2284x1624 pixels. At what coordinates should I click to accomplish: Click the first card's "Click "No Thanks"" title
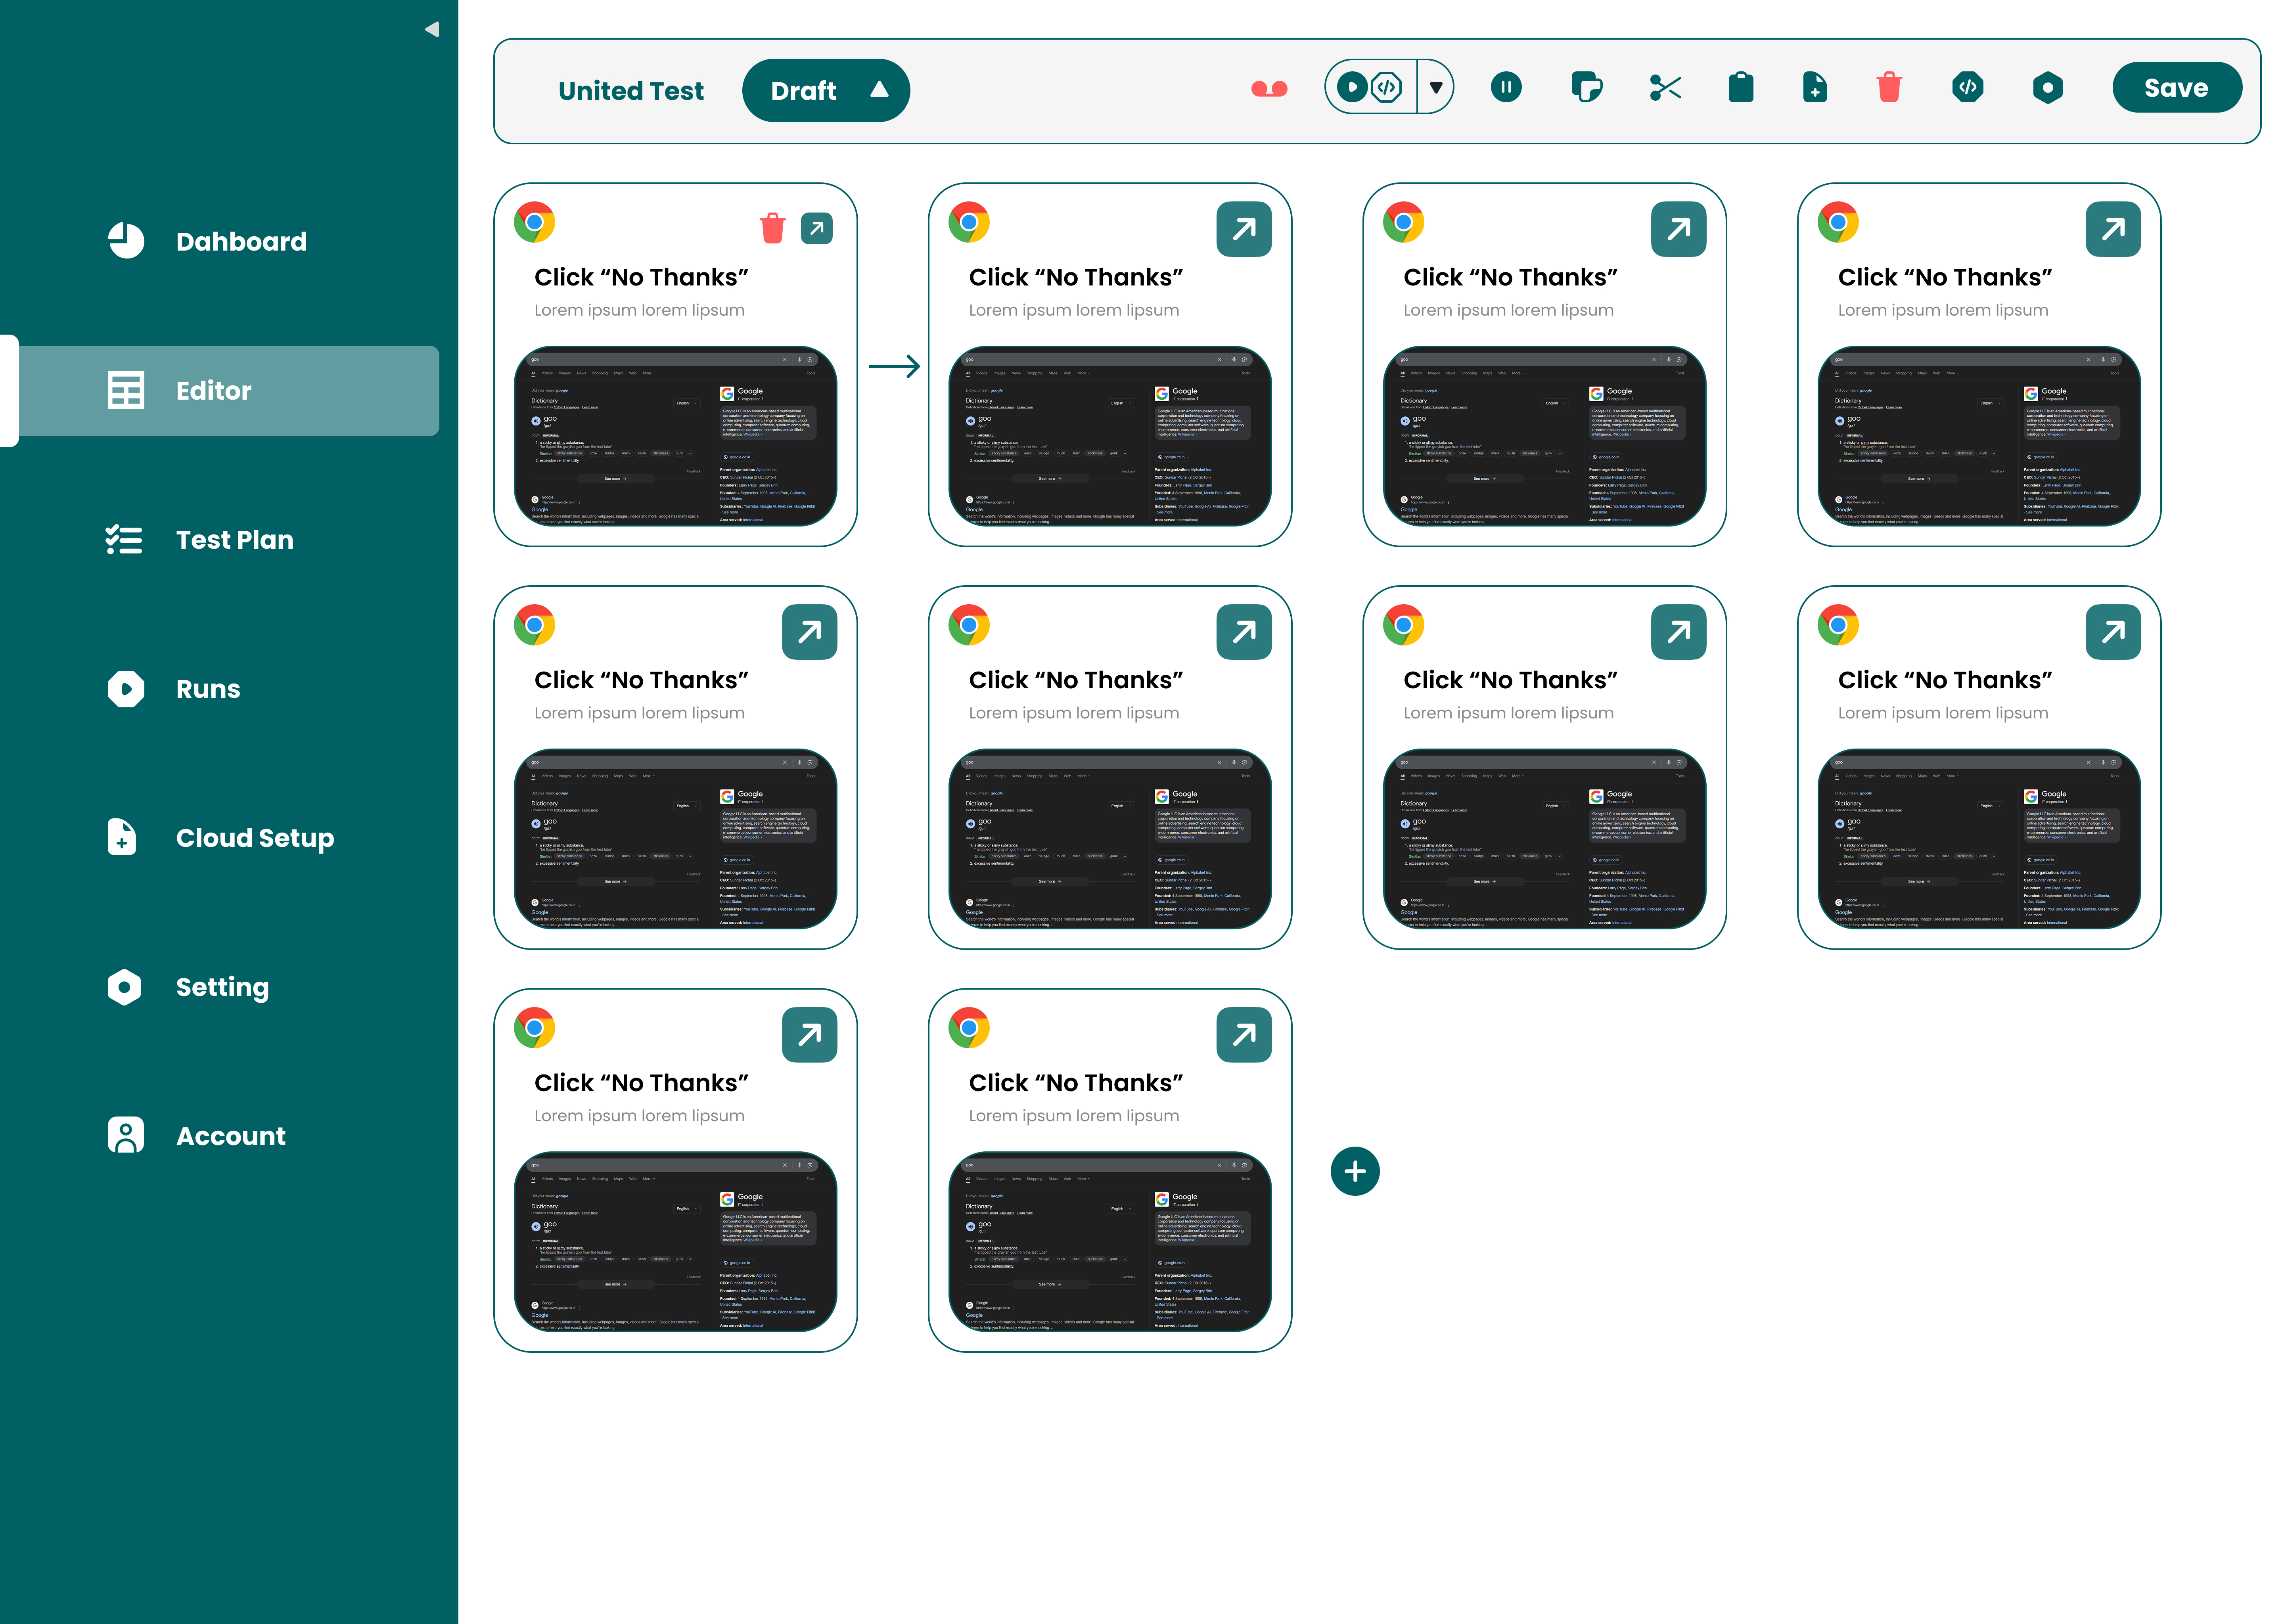click(641, 277)
